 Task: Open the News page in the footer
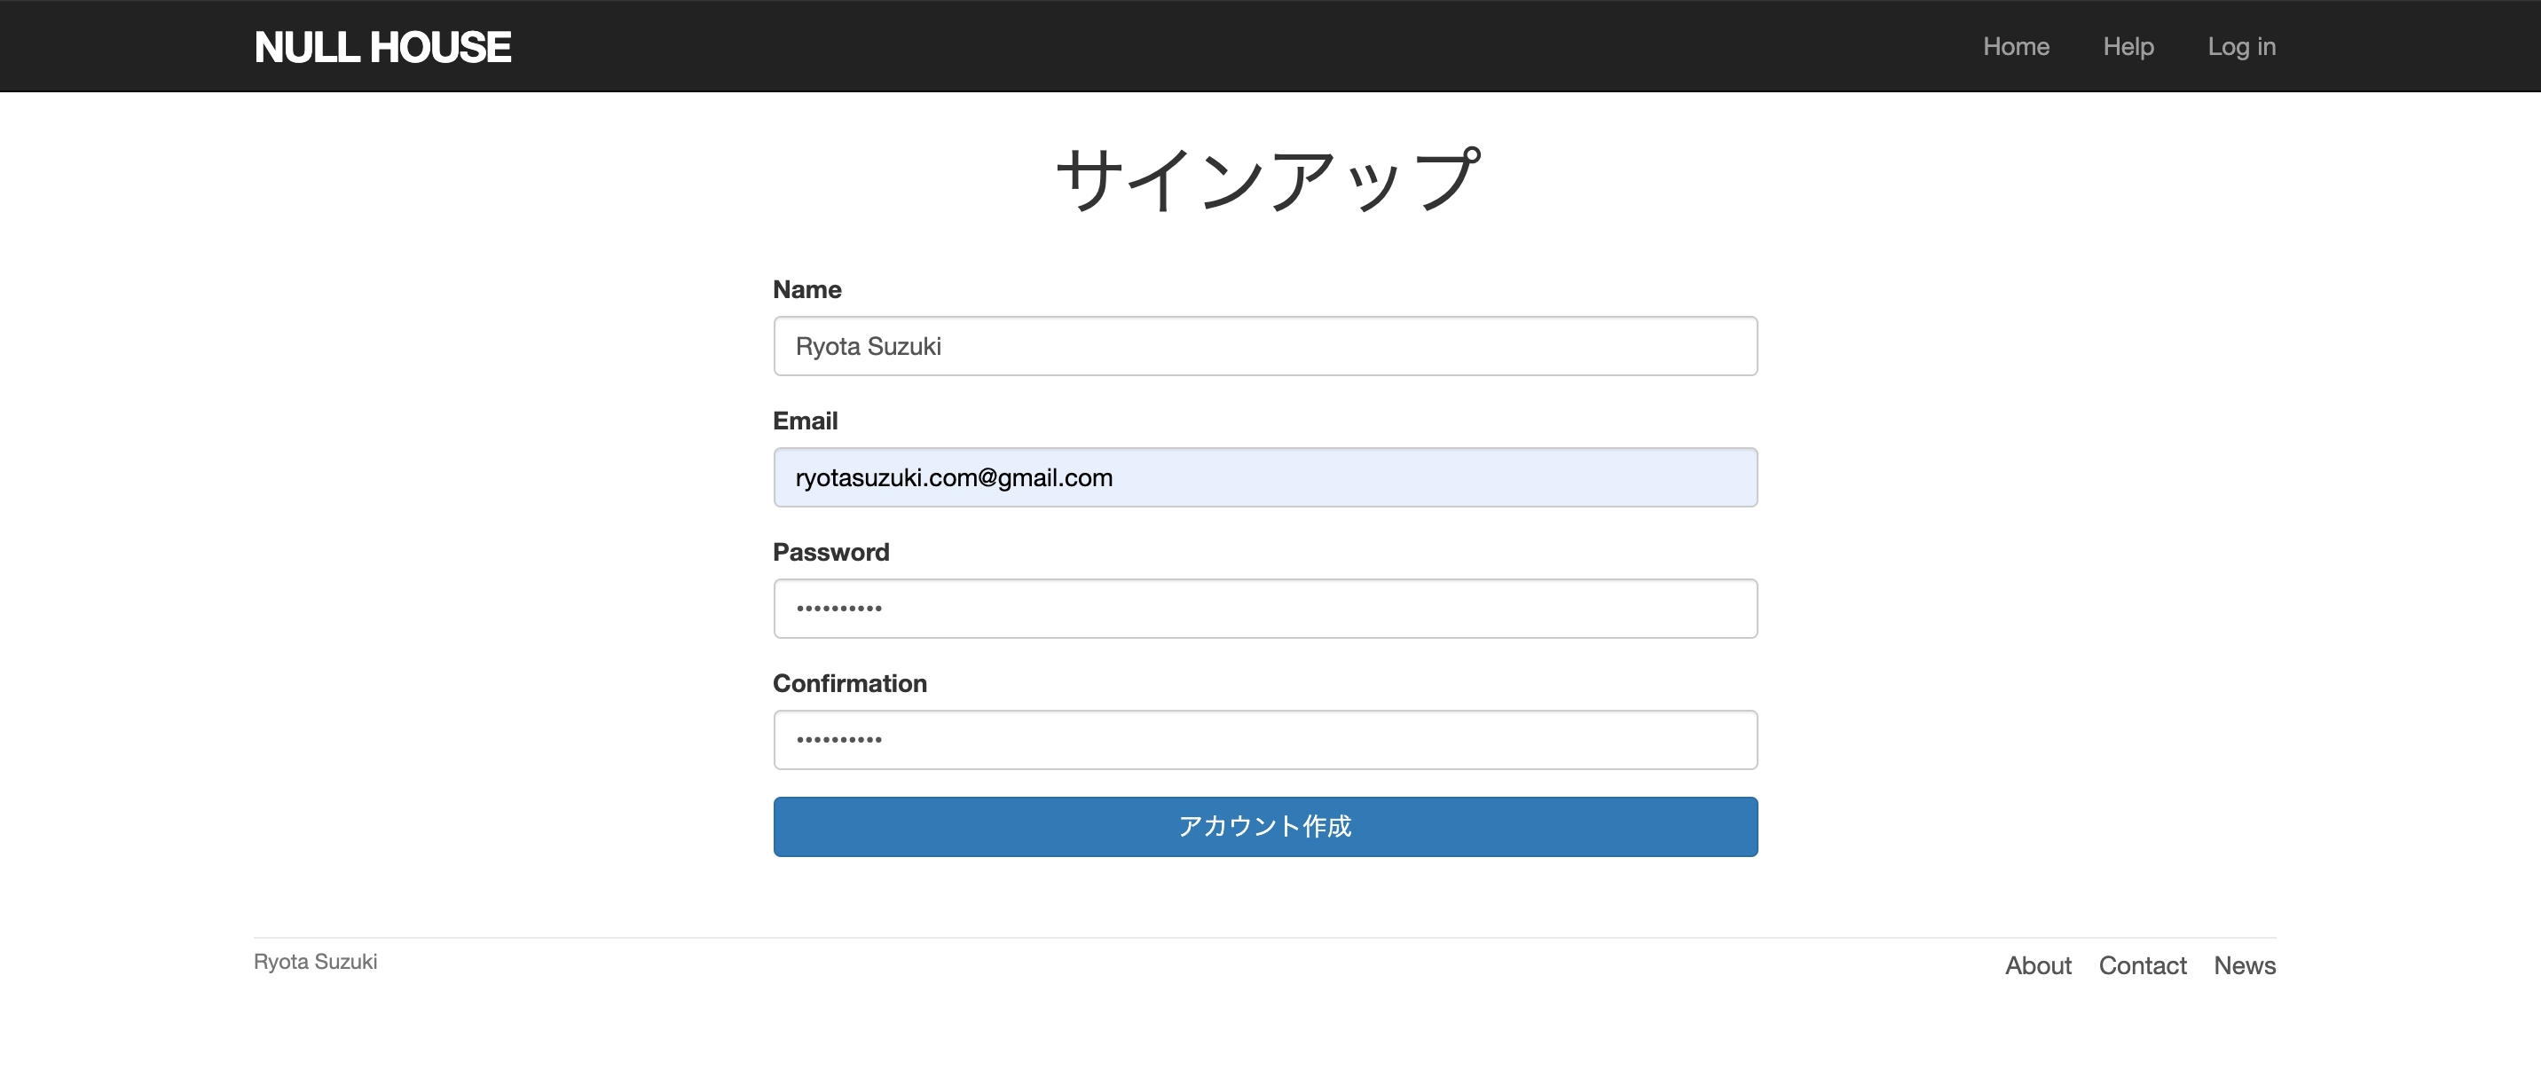[2244, 965]
